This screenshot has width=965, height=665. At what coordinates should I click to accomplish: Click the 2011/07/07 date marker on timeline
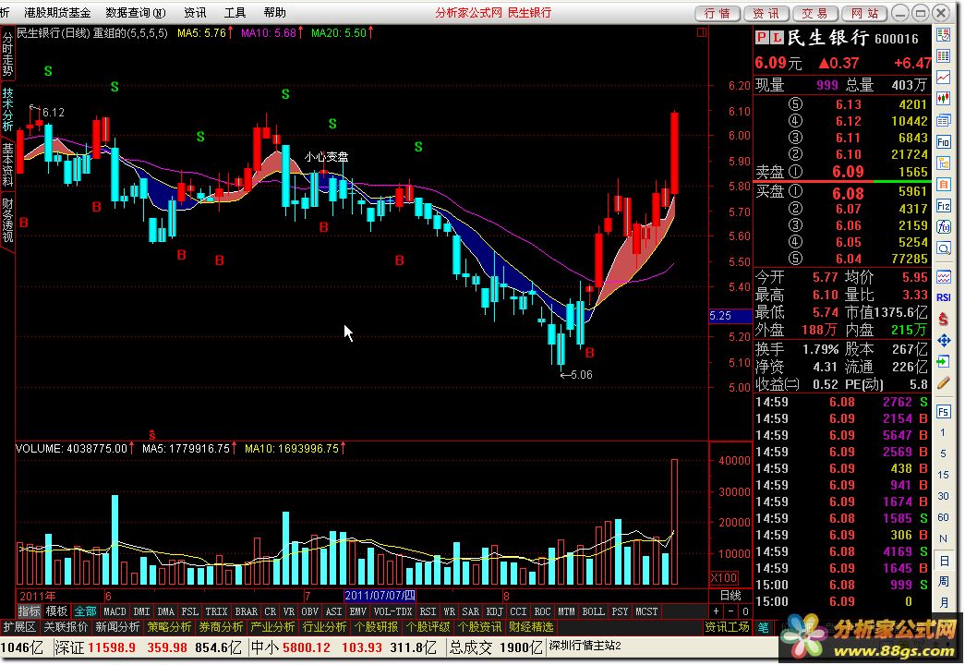380,596
